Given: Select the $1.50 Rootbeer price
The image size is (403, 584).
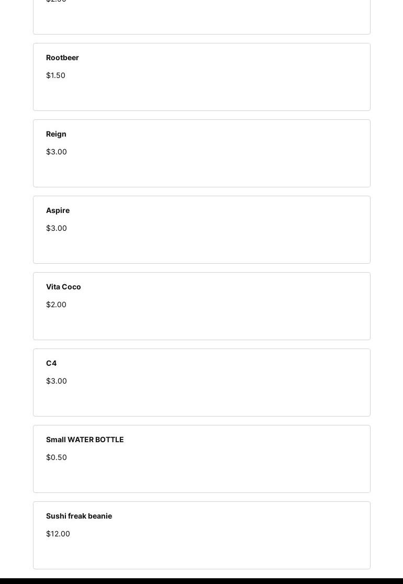Looking at the screenshot, I should point(55,75).
